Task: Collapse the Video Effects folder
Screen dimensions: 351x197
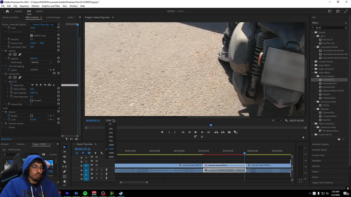Action: [312, 73]
